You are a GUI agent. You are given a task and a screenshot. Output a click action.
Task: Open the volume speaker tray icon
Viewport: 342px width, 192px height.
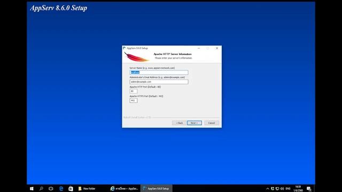282,189
